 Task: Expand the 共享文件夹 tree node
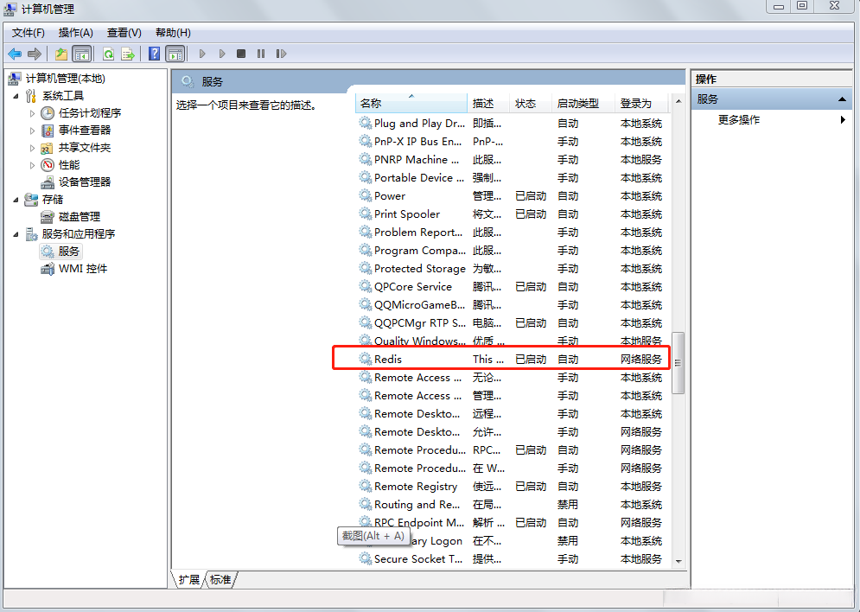pos(32,148)
